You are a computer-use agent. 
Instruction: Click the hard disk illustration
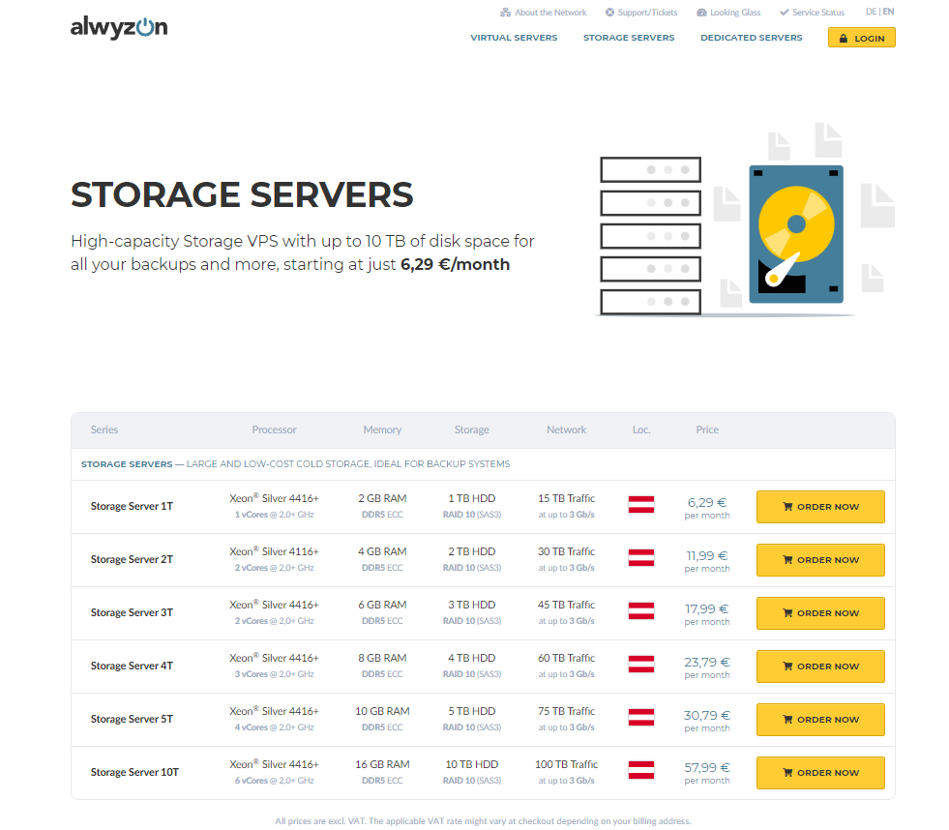point(796,234)
